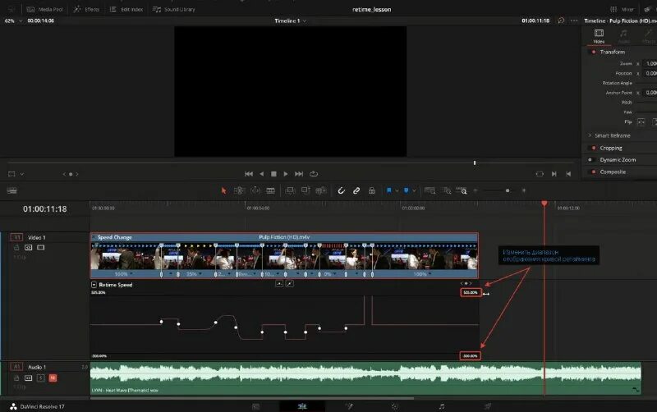Disable the Video 1 track
Image resolution: width=657 pixels, height=412 pixels.
tap(40, 248)
